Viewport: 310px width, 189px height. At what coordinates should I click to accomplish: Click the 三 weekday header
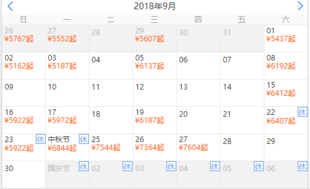pos(154,19)
